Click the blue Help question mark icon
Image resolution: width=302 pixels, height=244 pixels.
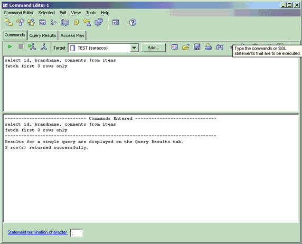pos(133,23)
